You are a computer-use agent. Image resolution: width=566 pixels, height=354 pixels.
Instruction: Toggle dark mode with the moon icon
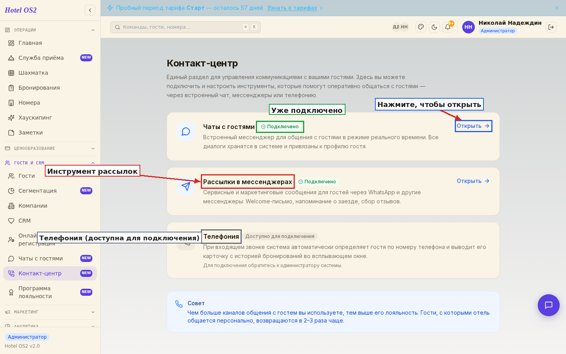point(434,27)
